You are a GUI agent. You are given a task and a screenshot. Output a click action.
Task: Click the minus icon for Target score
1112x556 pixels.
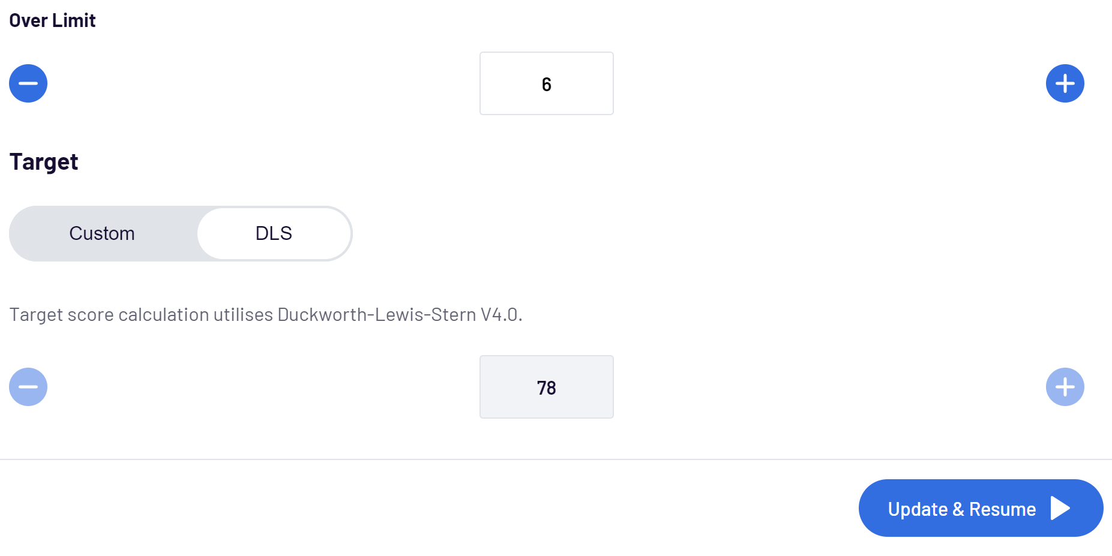(x=28, y=387)
